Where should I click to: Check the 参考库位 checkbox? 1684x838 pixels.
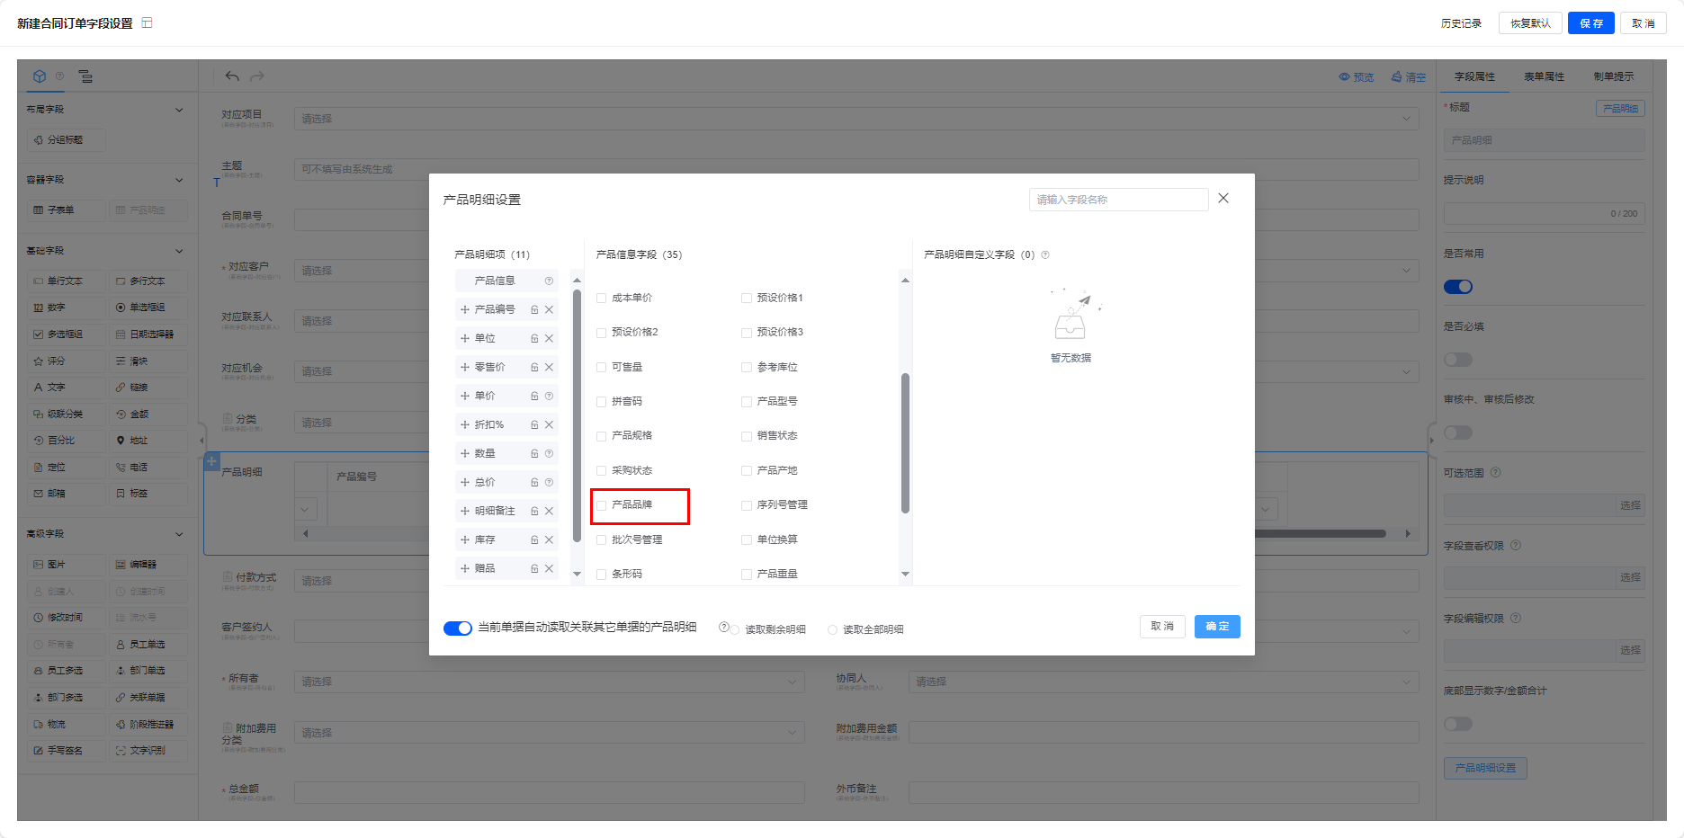747,368
